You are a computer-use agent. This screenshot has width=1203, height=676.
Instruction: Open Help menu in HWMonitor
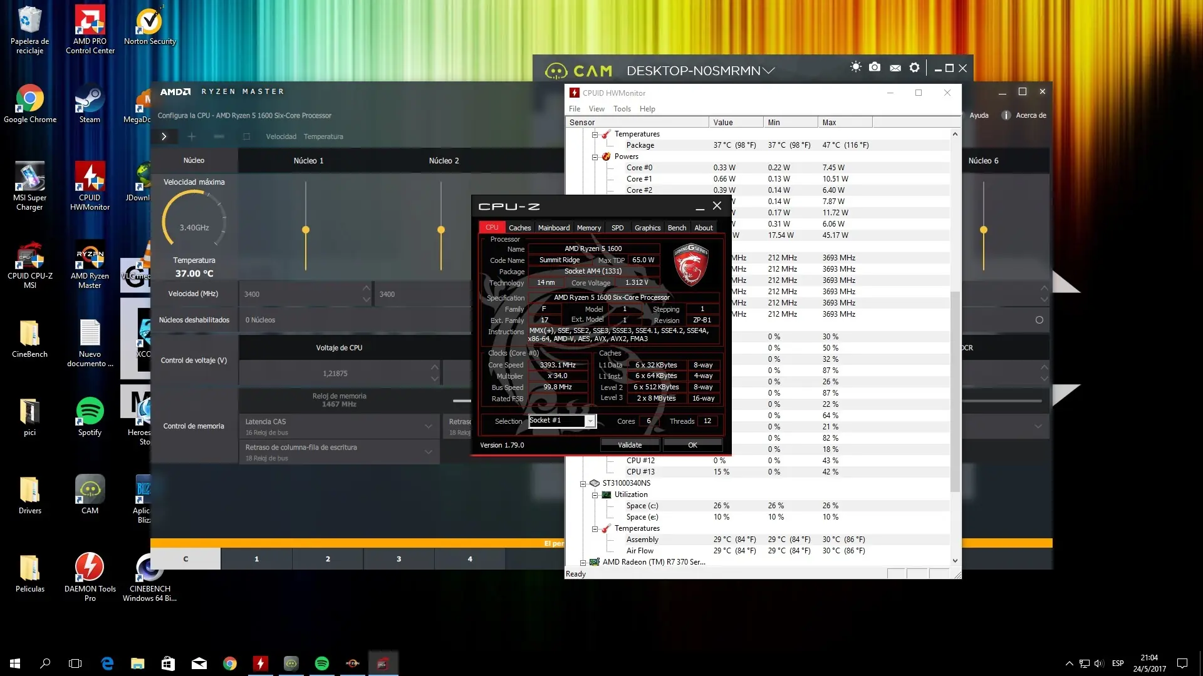tap(647, 109)
